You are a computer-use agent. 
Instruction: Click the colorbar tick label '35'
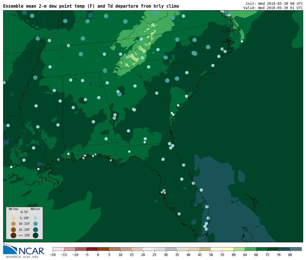click(x=177, y=255)
